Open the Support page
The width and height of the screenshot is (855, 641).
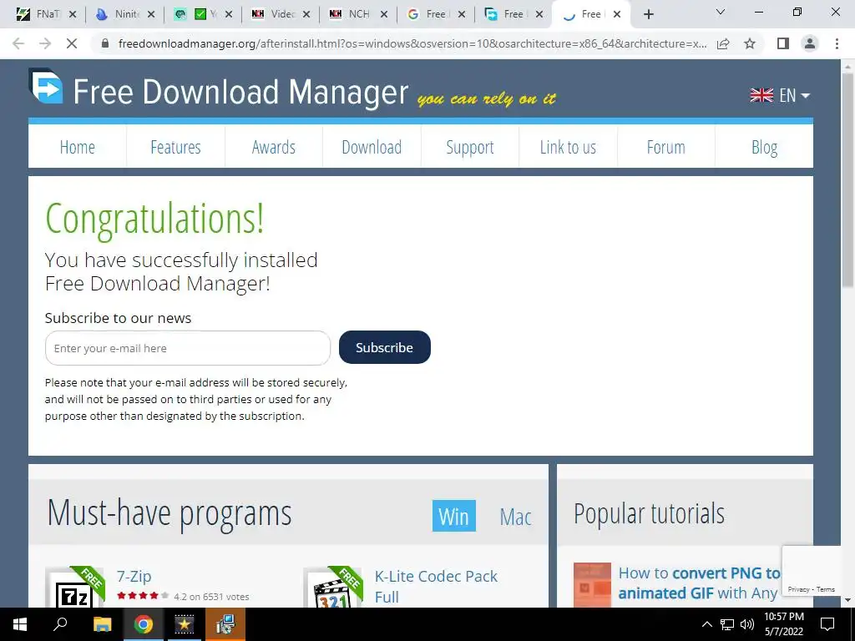click(470, 147)
